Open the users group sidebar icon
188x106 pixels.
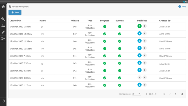(x=3, y=26)
